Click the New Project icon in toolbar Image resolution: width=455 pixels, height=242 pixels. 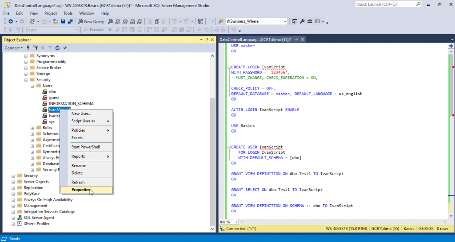pyautogui.click(x=32, y=21)
